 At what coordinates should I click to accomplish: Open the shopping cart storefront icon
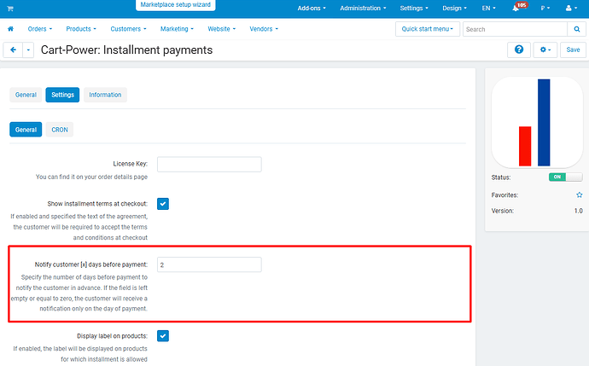point(10,9)
